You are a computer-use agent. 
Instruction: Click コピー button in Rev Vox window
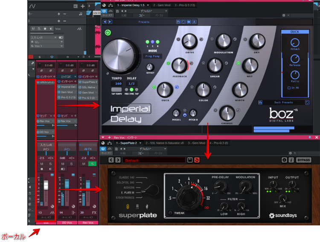coord(140,153)
